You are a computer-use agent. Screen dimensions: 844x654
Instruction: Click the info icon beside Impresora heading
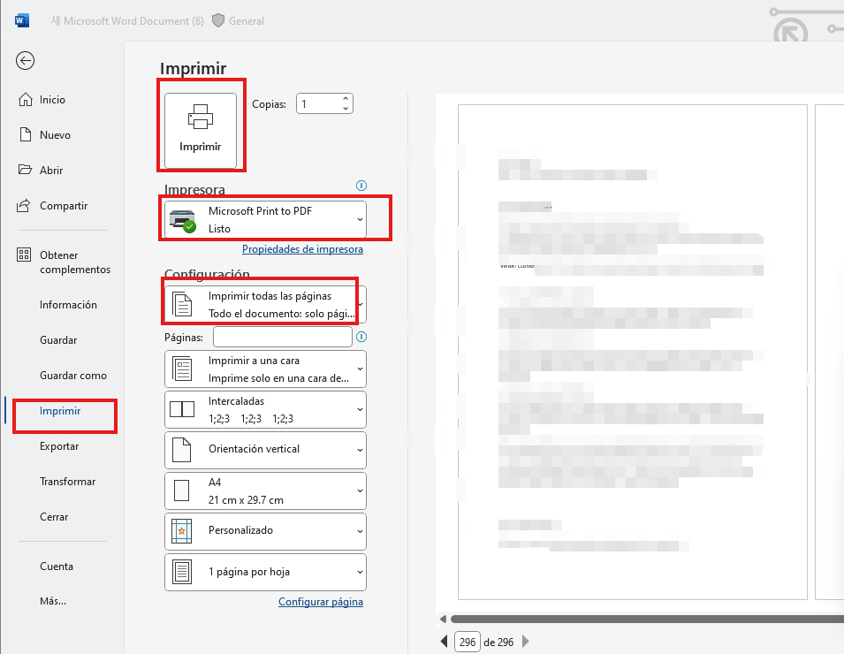tap(361, 186)
